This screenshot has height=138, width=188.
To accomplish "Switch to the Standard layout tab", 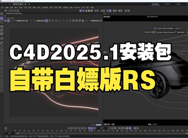I will pos(155,4).
